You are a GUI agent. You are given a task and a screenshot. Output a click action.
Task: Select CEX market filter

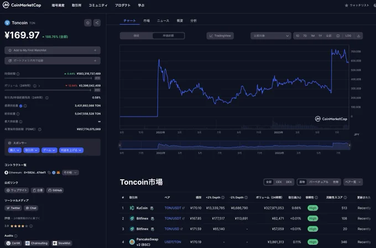point(279,182)
